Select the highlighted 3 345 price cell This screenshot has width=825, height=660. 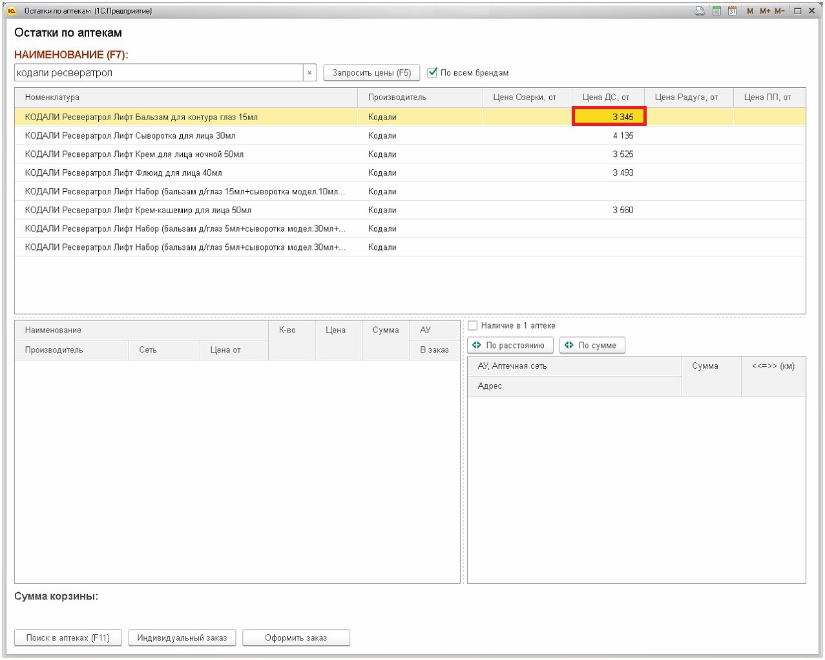pyautogui.click(x=609, y=117)
